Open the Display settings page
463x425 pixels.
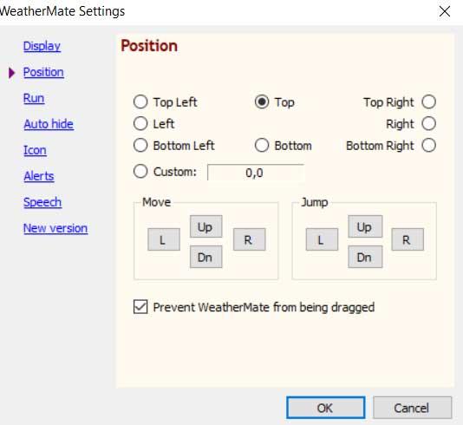coord(42,46)
